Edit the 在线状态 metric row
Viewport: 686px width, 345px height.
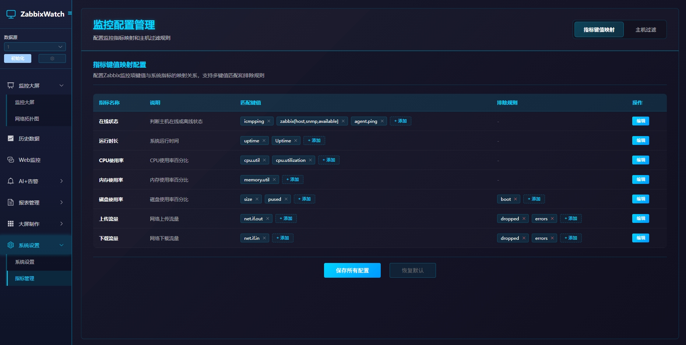[x=640, y=121]
